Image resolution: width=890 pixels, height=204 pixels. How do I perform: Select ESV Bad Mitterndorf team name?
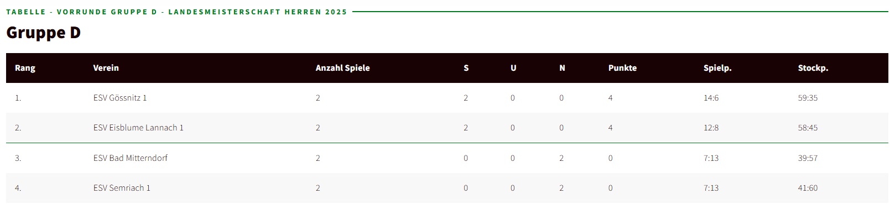point(130,158)
